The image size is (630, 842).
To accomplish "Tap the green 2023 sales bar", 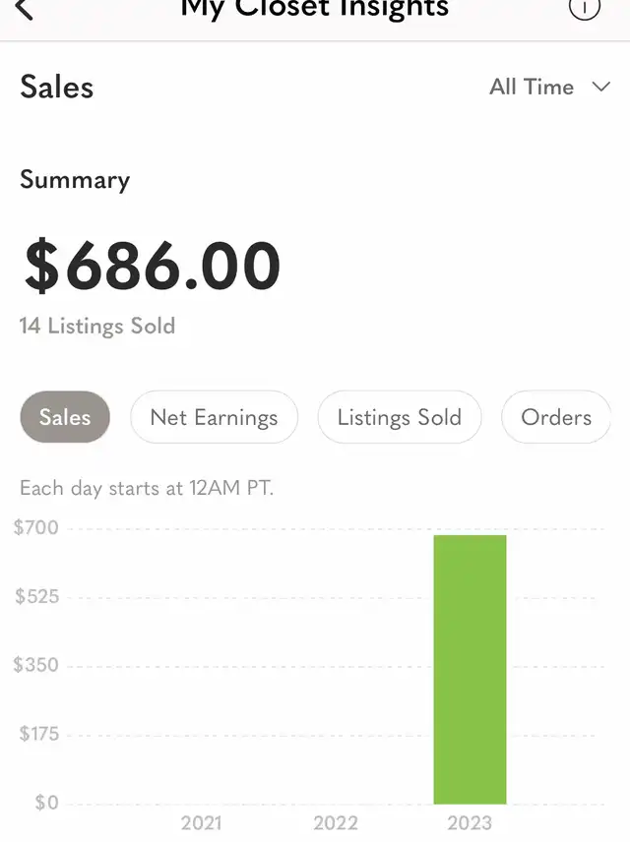I will pos(470,669).
